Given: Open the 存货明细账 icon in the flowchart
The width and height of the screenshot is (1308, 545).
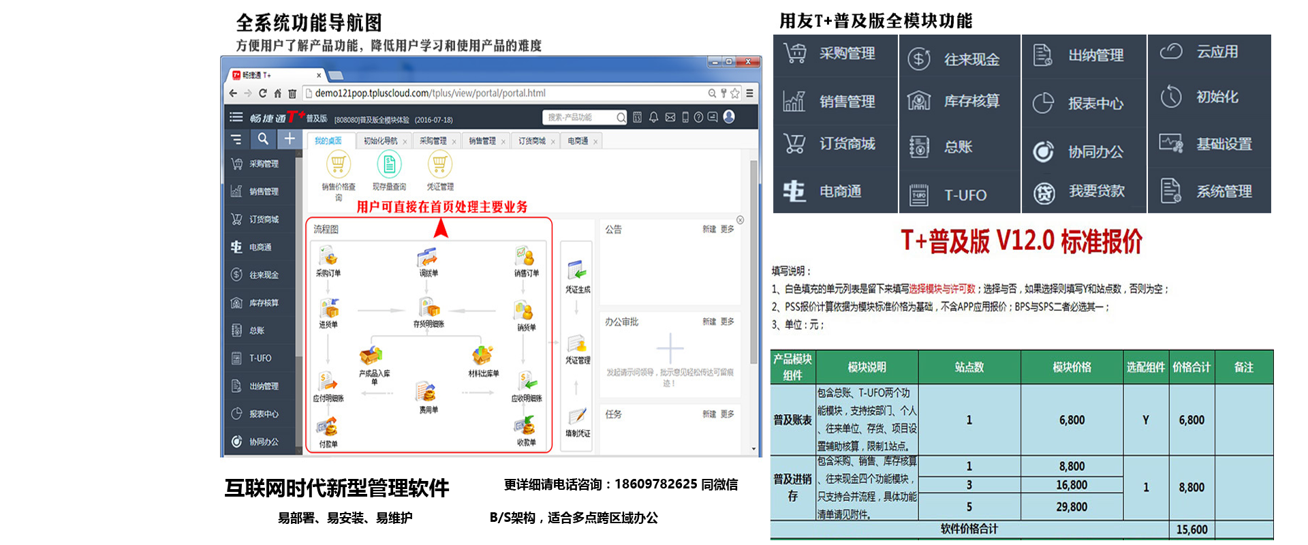Looking at the screenshot, I should (429, 309).
